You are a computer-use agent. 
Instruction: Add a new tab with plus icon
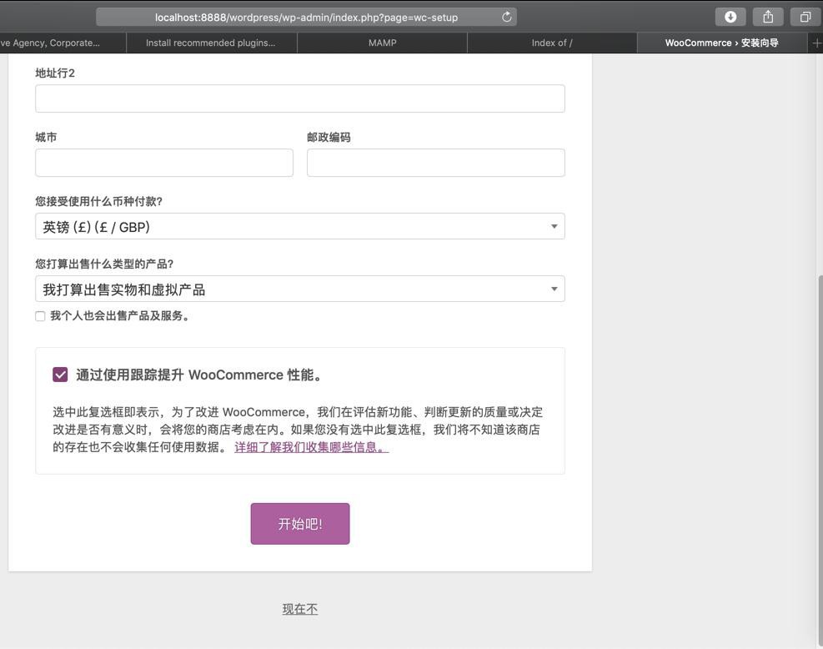pyautogui.click(x=816, y=43)
